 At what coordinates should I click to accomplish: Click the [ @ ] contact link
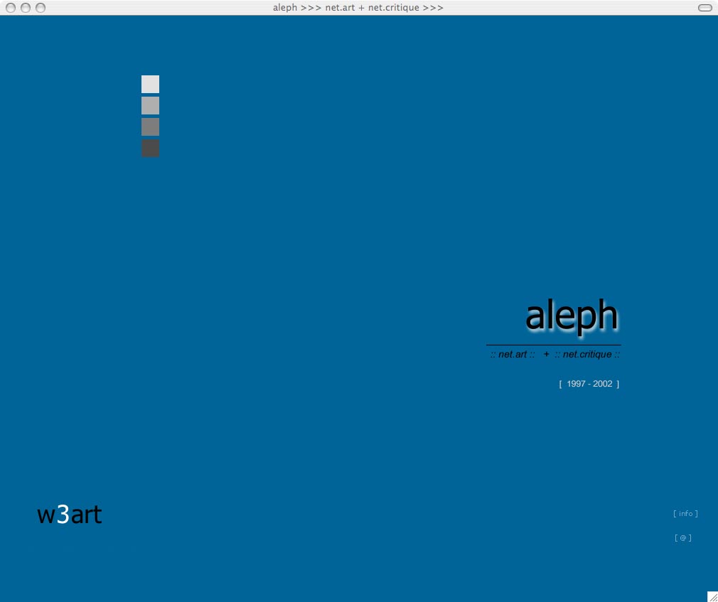pyautogui.click(x=682, y=538)
